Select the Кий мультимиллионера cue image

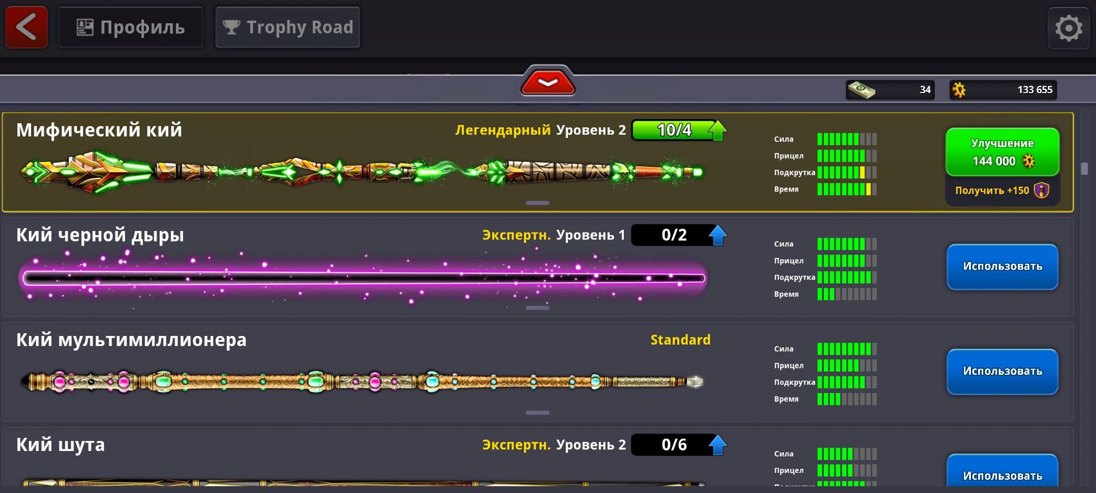pyautogui.click(x=362, y=382)
